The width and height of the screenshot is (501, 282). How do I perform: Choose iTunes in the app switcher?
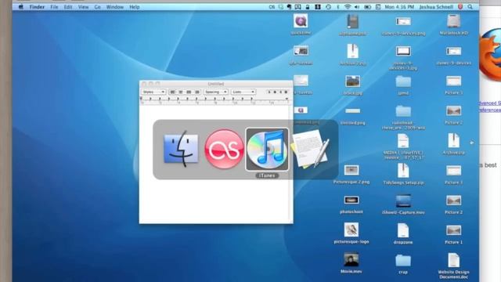[267, 149]
